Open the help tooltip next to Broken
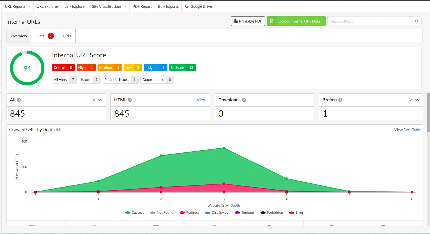The image size is (430, 234). 340,100
